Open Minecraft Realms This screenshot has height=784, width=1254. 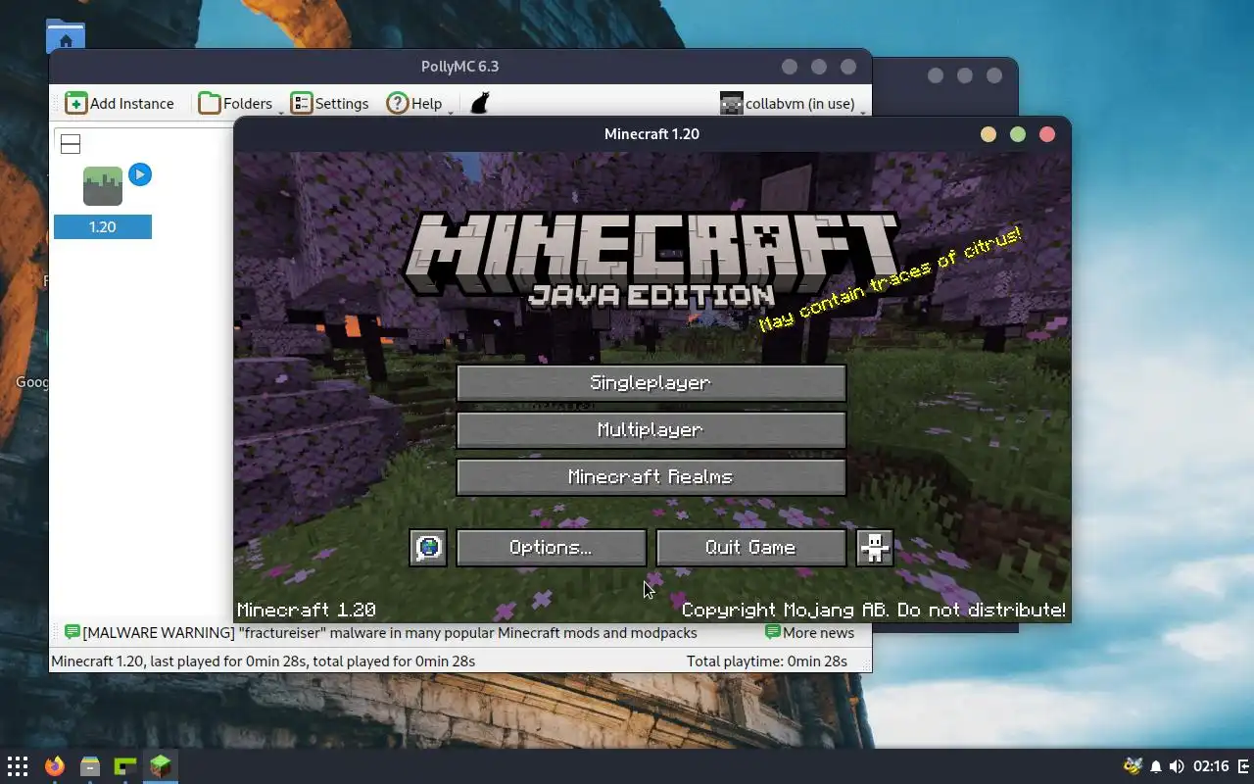651,477
